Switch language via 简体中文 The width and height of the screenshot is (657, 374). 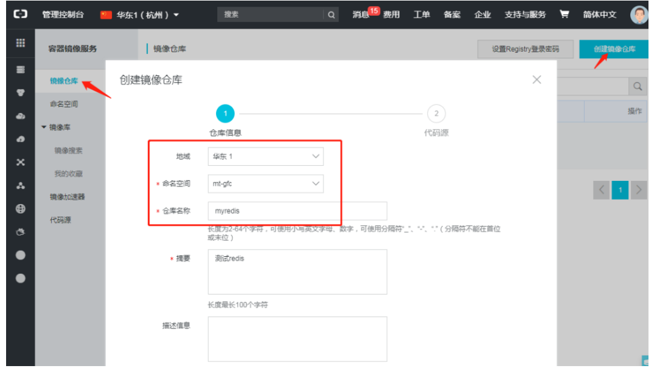coord(600,15)
